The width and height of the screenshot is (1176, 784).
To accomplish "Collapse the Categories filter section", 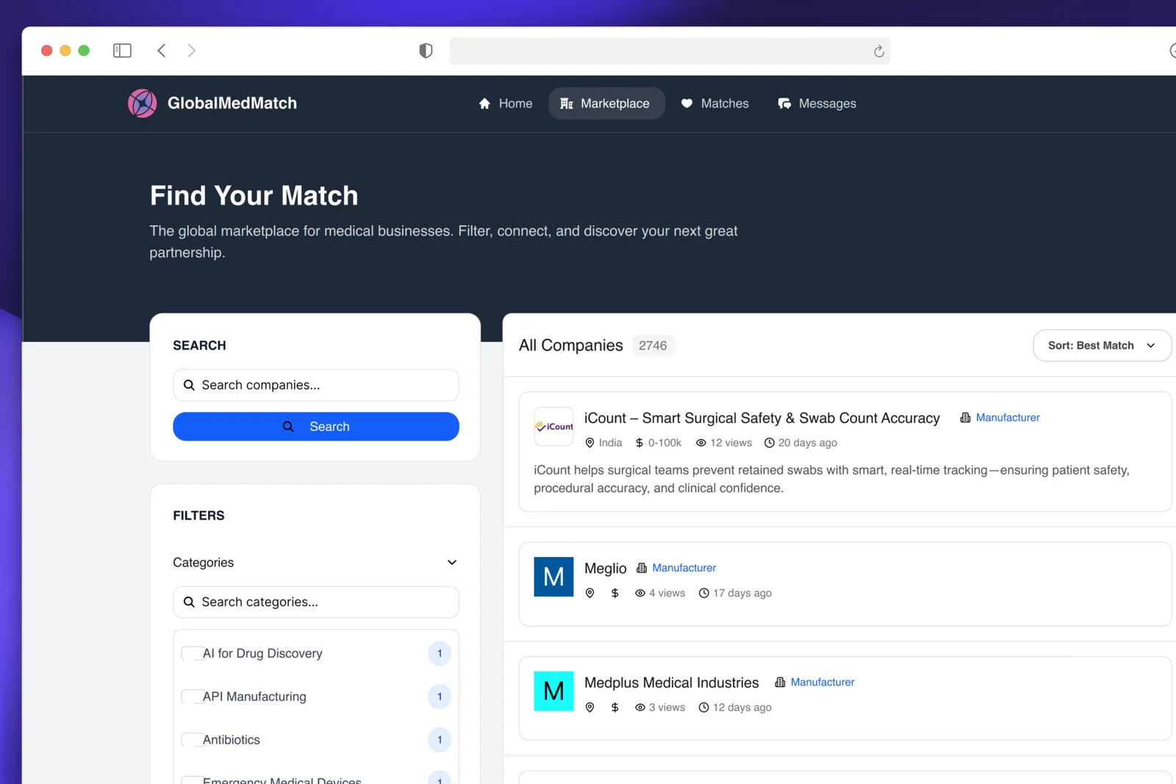I will point(451,562).
